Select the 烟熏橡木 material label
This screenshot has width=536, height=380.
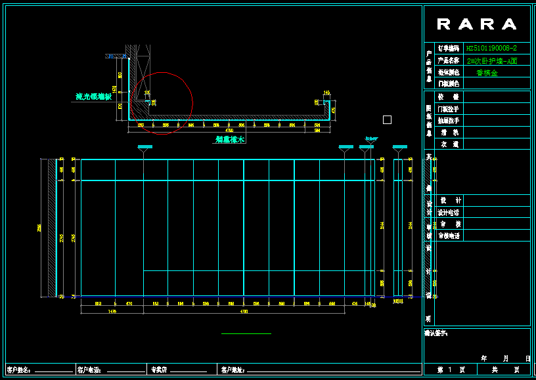tap(230, 139)
